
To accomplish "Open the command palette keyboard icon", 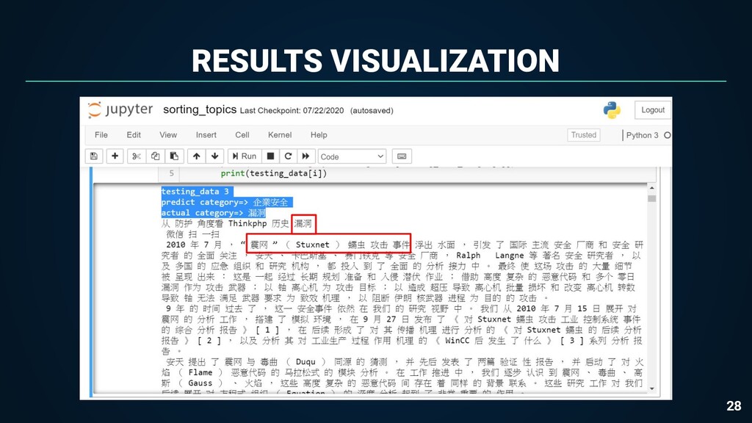I will [x=402, y=156].
